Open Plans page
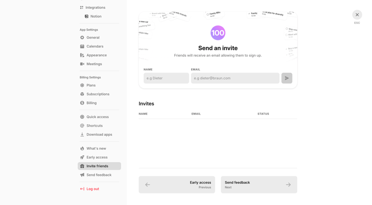The height and width of the screenshot is (205, 372). (x=91, y=85)
